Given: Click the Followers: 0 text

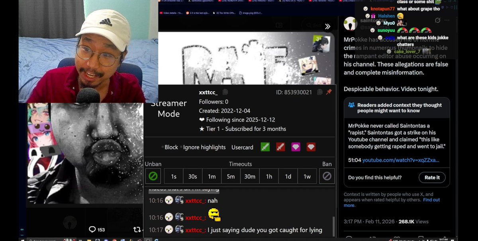Looking at the screenshot, I should pyautogui.click(x=214, y=102).
